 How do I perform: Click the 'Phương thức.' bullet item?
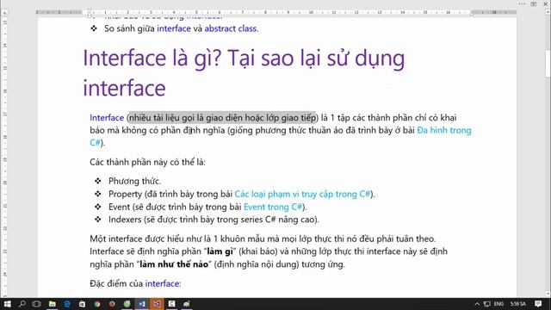click(134, 181)
